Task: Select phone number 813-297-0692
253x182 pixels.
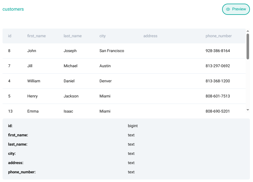Action: point(218,66)
